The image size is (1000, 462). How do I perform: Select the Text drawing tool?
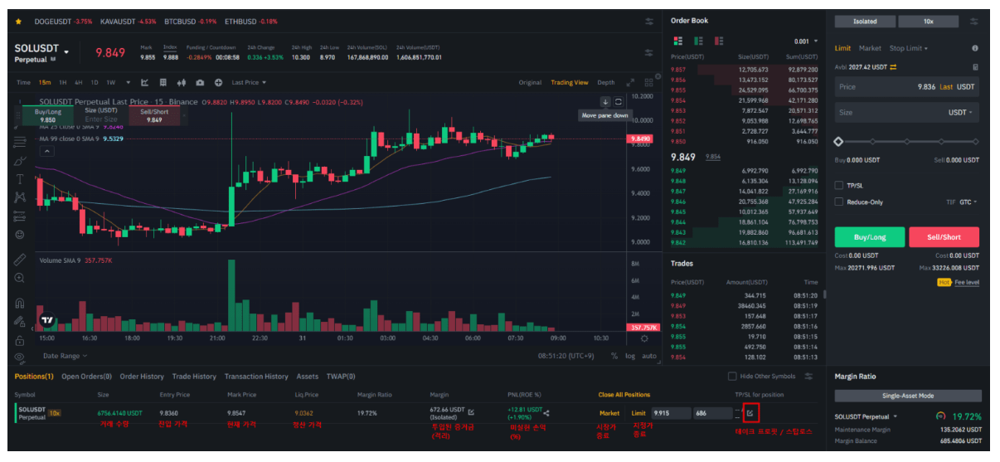click(x=20, y=178)
